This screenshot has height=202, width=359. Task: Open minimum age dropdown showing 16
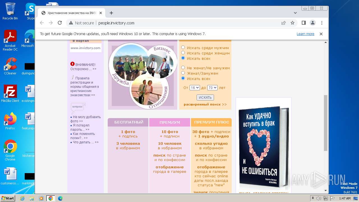click(195, 88)
